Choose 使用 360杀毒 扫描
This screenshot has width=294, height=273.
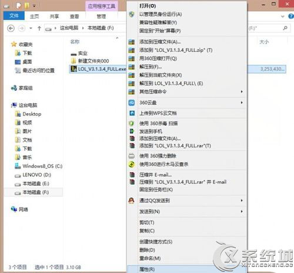pyautogui.click(x=159, y=123)
